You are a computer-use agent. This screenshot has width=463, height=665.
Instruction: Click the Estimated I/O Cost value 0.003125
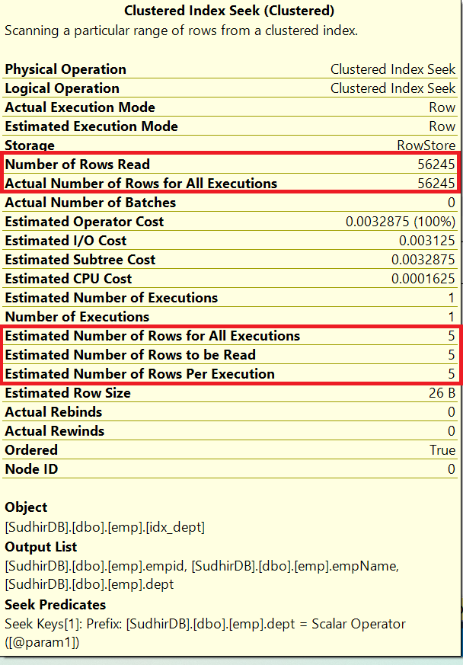click(427, 241)
